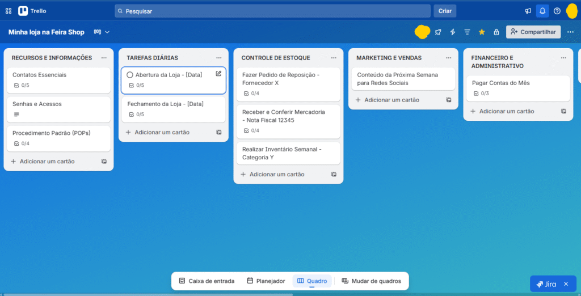The width and height of the screenshot is (581, 296).
Task: Open the megaphone announcements icon
Action: click(528, 11)
